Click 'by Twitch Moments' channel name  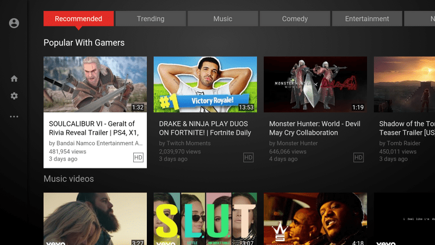click(x=185, y=143)
